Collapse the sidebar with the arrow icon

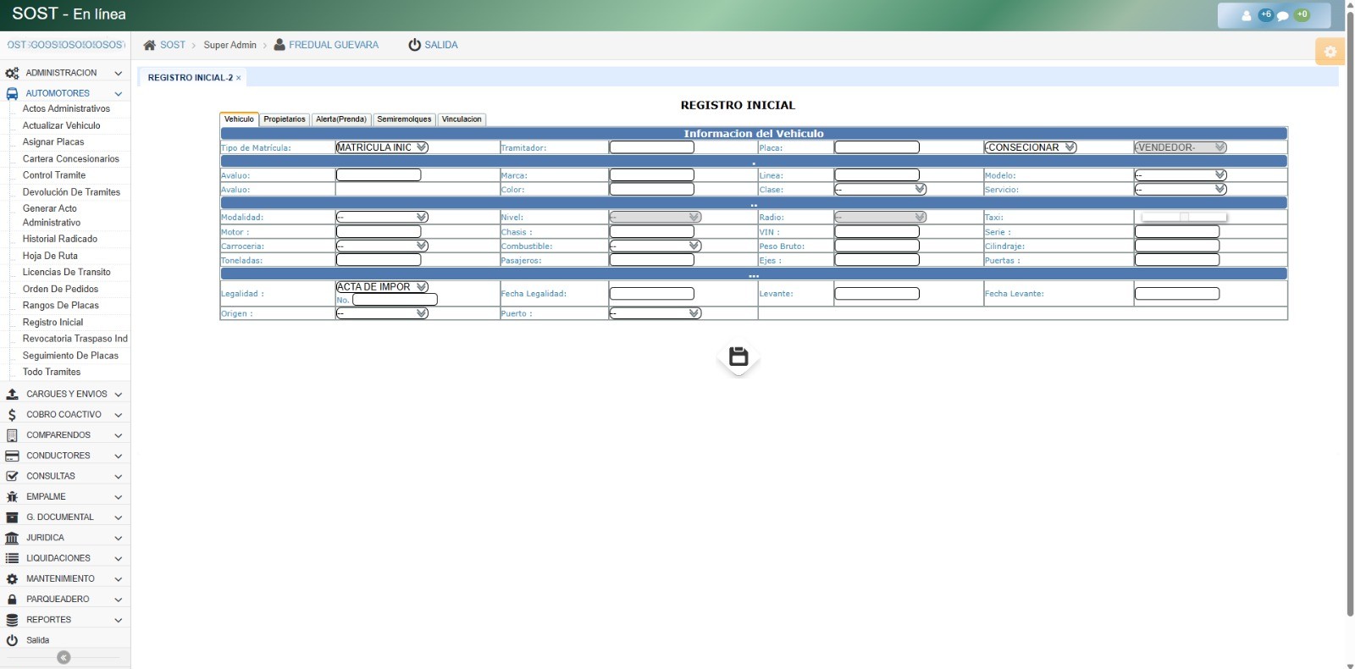click(64, 657)
